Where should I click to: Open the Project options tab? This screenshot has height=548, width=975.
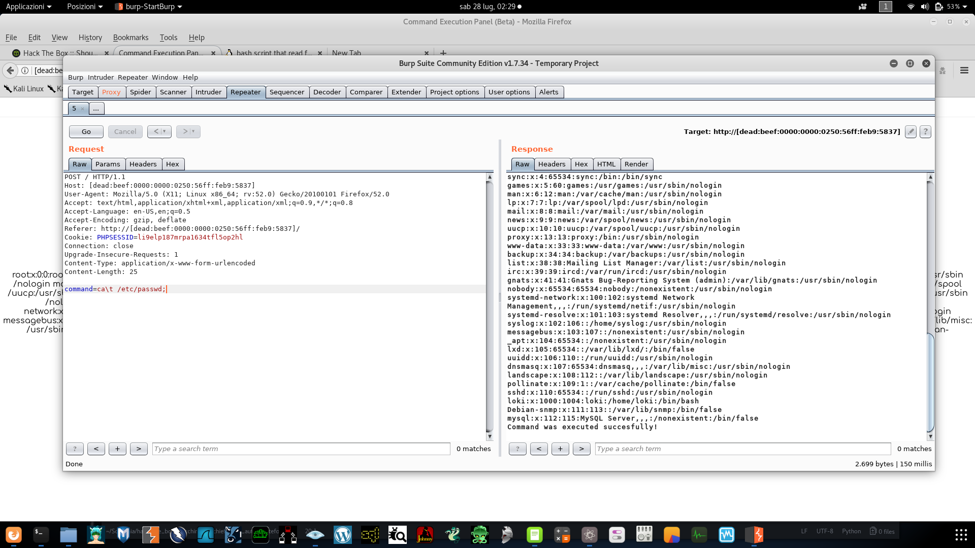click(x=454, y=92)
